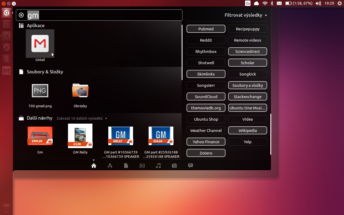Image resolution: width=344 pixels, height=215 pixels.
Task: Open the battery status indicator
Action: click(x=299, y=3)
